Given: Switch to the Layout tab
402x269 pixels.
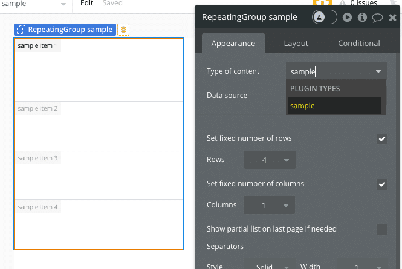Looking at the screenshot, I should (296, 44).
